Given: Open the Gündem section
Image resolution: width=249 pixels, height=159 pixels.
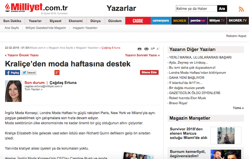Looking at the screenshot, I should [115, 21].
